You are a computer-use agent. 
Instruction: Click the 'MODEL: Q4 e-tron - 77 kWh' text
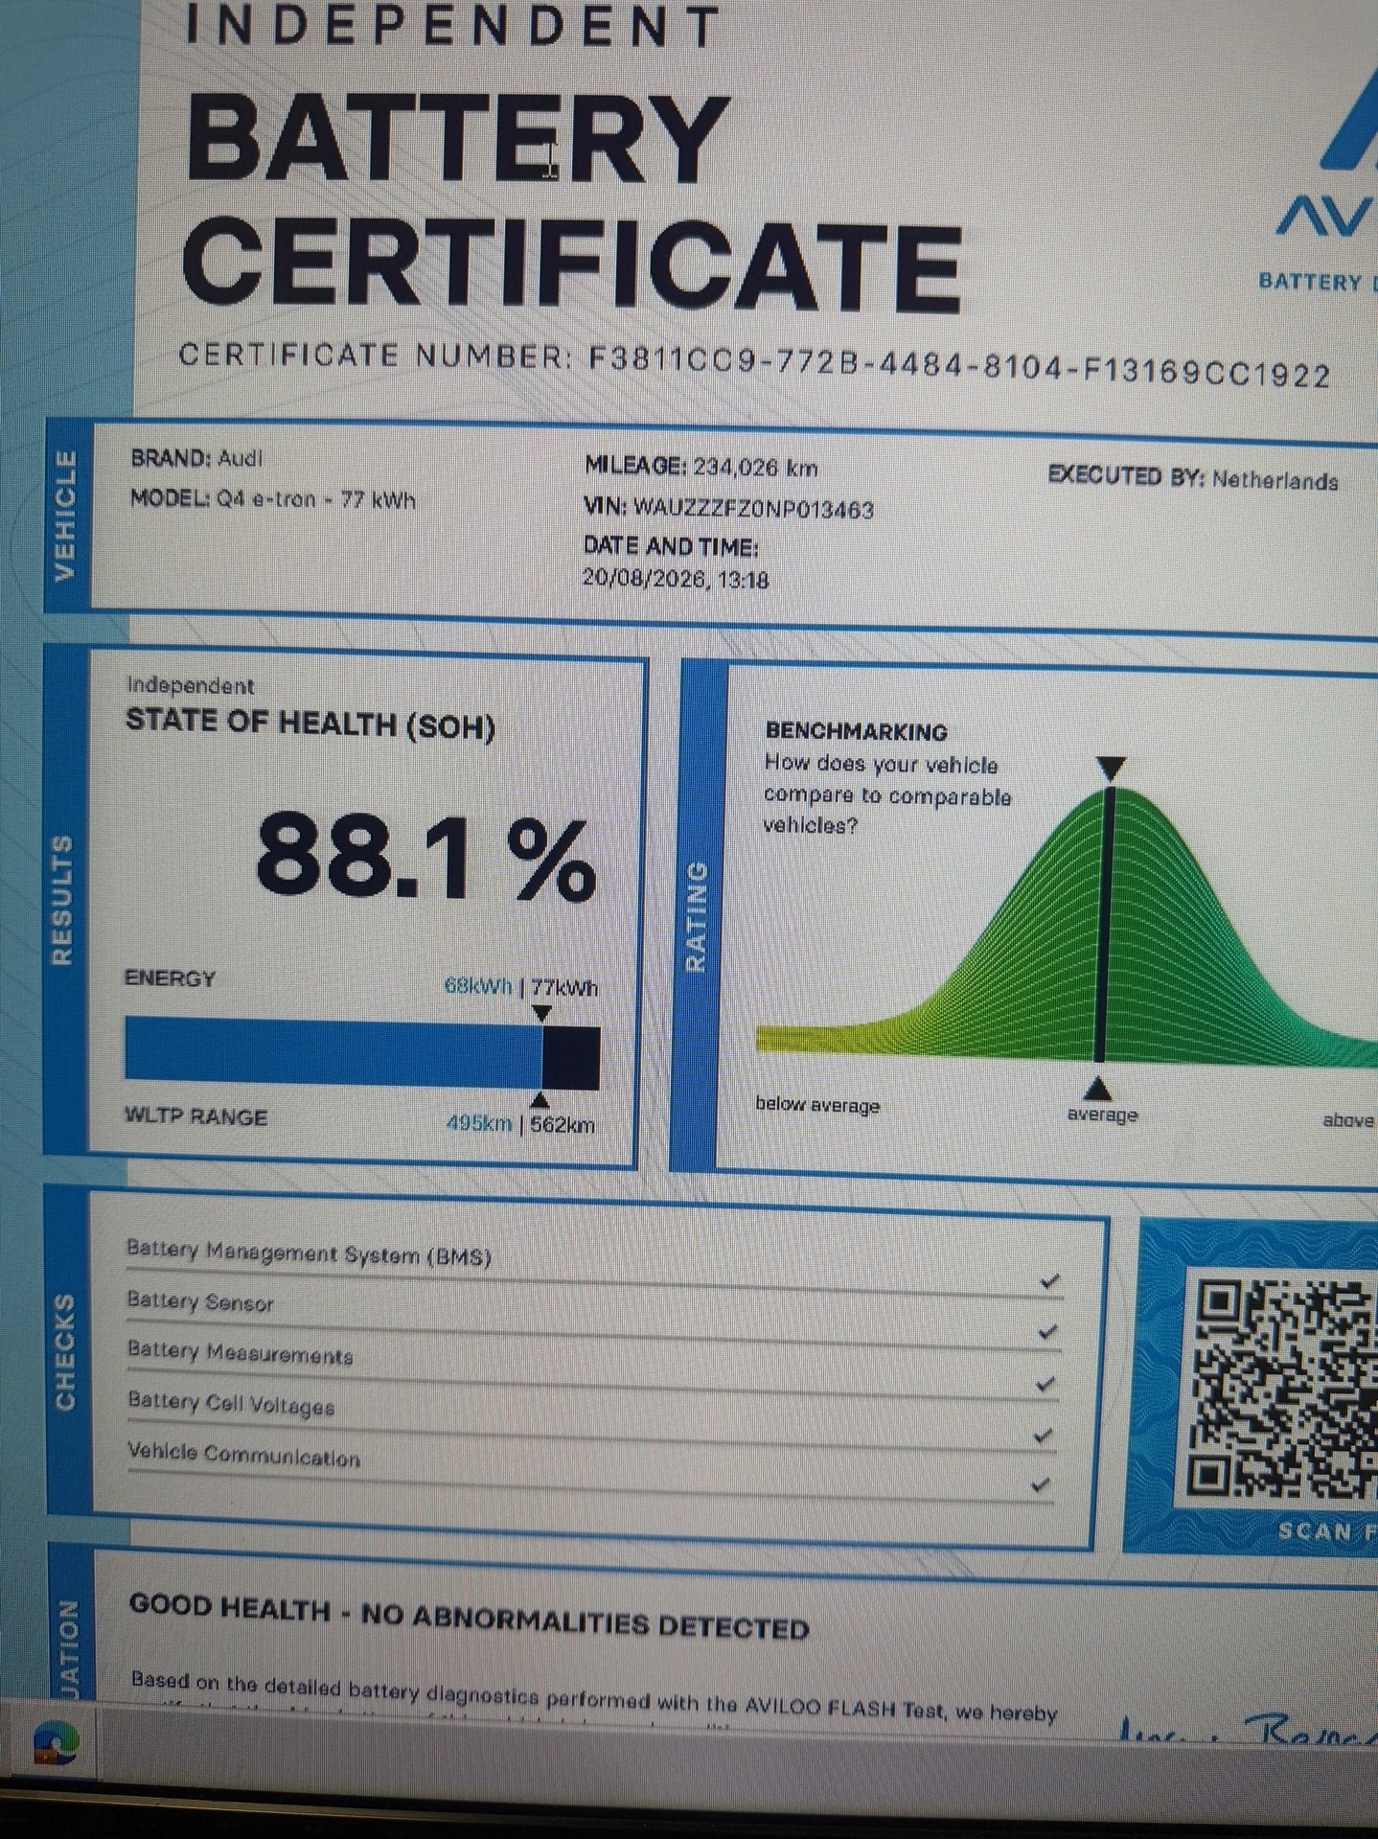pyautogui.click(x=273, y=499)
